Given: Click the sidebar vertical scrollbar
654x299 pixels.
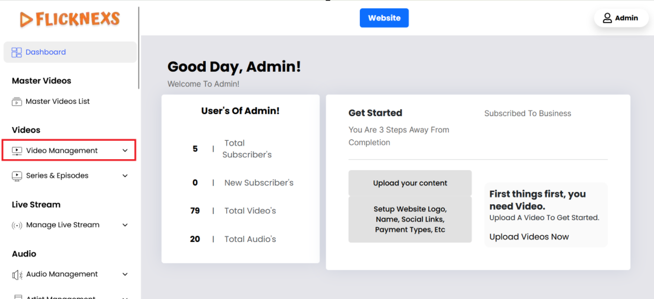Looking at the screenshot, I should pos(139,48).
